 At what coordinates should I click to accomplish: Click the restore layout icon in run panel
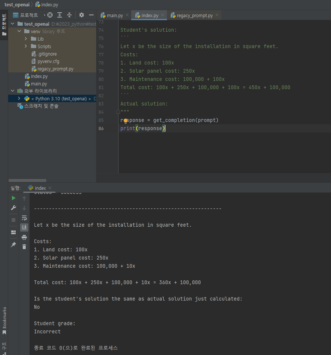click(13, 232)
